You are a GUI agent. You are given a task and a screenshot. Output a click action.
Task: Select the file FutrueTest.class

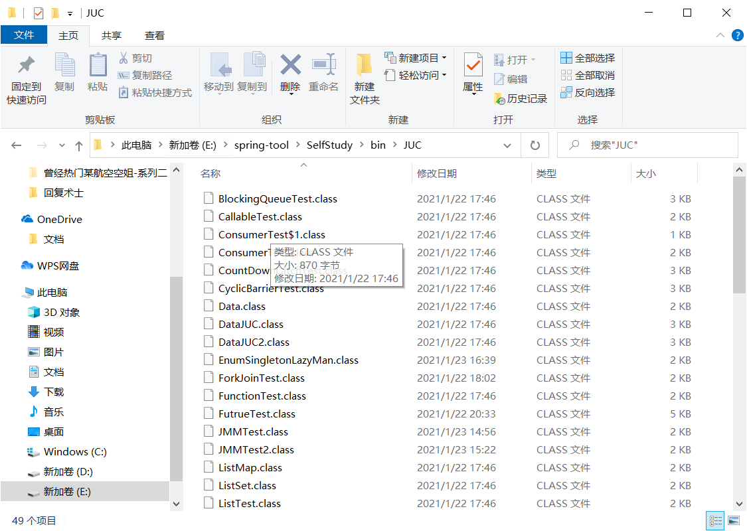coord(257,414)
